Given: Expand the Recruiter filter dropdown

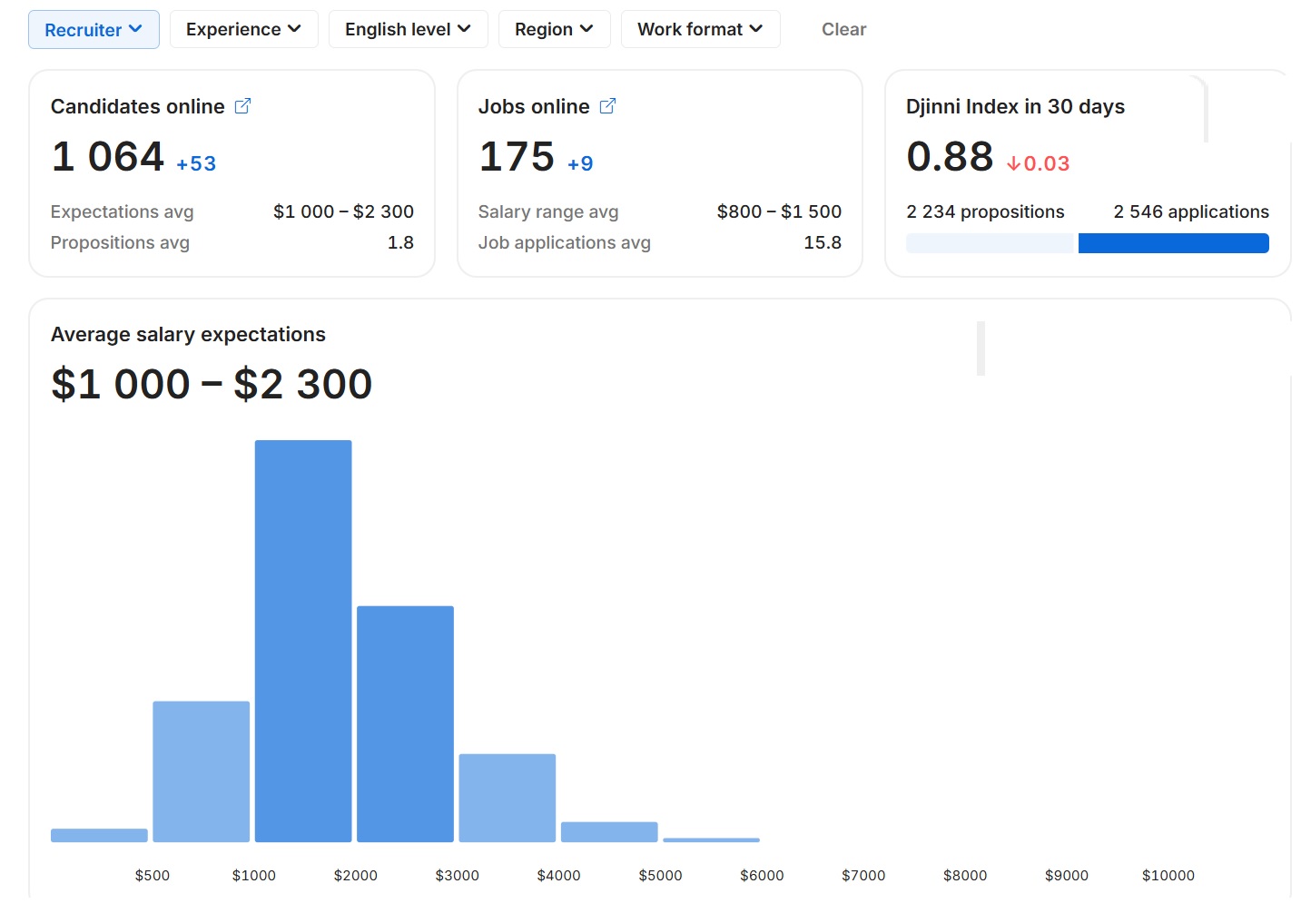Looking at the screenshot, I should point(94,30).
